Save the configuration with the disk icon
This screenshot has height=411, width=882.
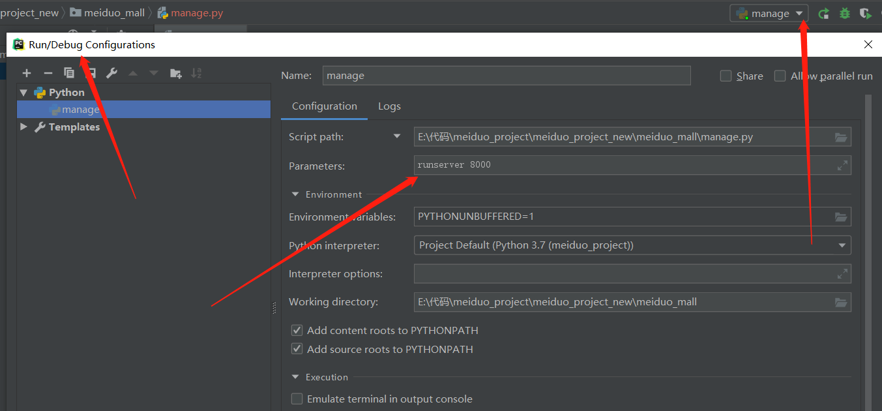click(91, 73)
